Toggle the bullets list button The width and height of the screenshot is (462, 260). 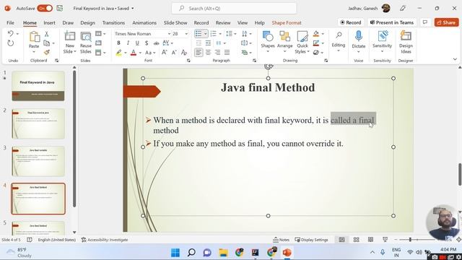199,34
